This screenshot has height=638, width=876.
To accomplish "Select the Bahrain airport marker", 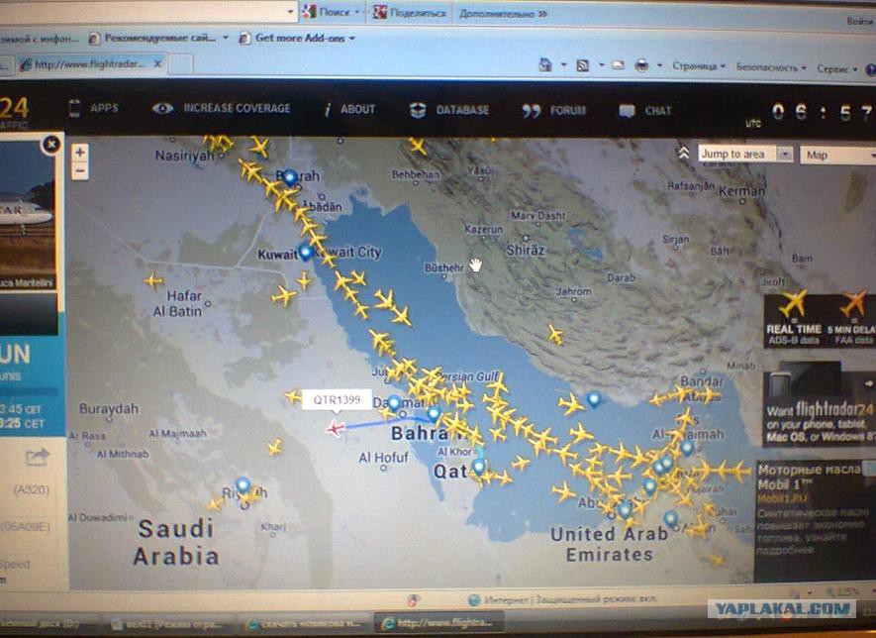I will tap(435, 414).
